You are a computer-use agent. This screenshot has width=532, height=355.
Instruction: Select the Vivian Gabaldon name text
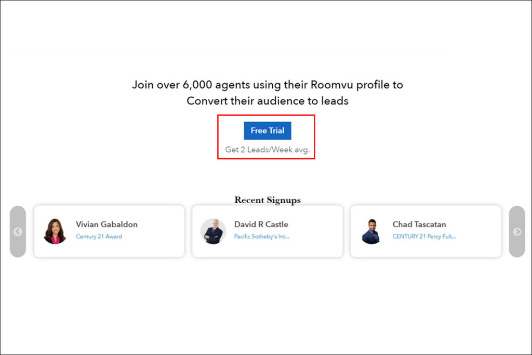[107, 225]
